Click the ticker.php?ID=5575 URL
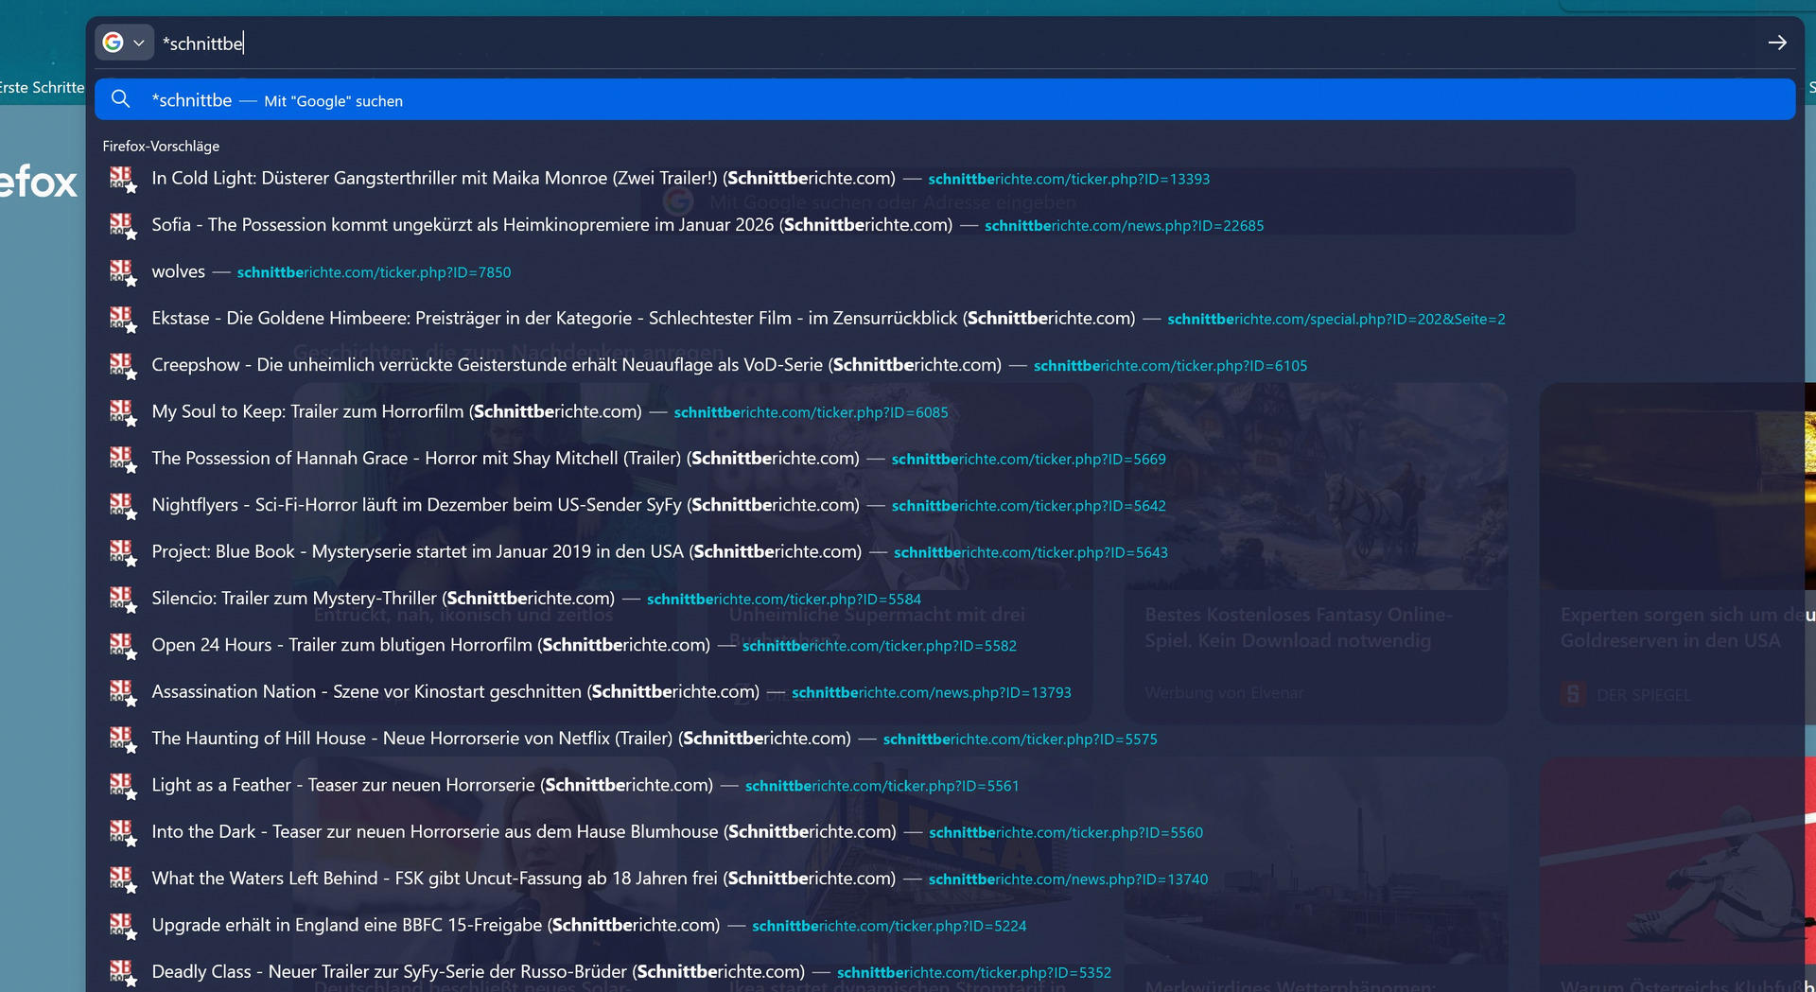The height and width of the screenshot is (992, 1816). [x=1021, y=739]
